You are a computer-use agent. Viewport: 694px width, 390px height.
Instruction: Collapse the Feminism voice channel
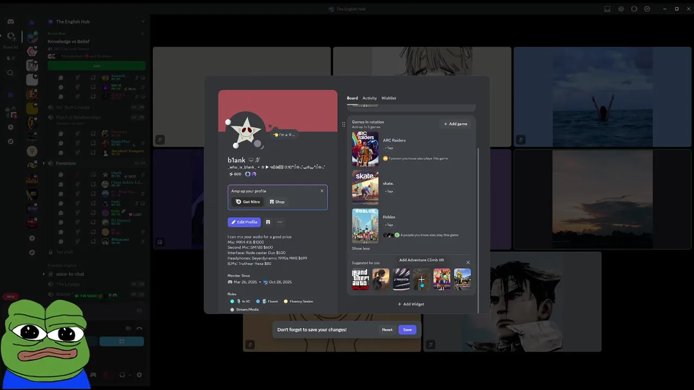[x=44, y=163]
